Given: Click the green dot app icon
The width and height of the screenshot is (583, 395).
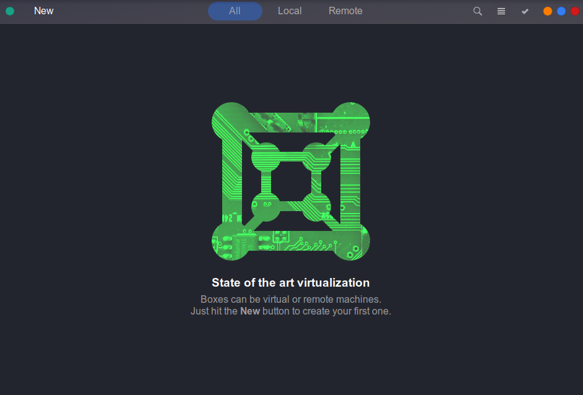Looking at the screenshot, I should tap(10, 11).
